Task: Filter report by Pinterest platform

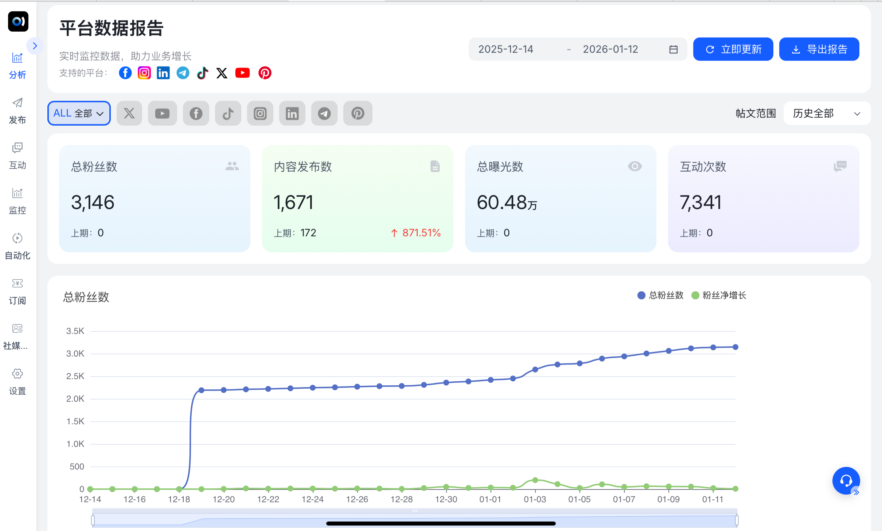Action: coord(358,113)
